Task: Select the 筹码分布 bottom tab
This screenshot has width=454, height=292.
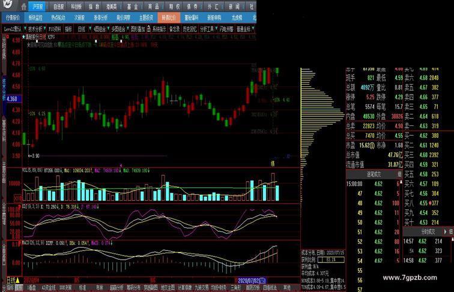Action: (x=134, y=288)
